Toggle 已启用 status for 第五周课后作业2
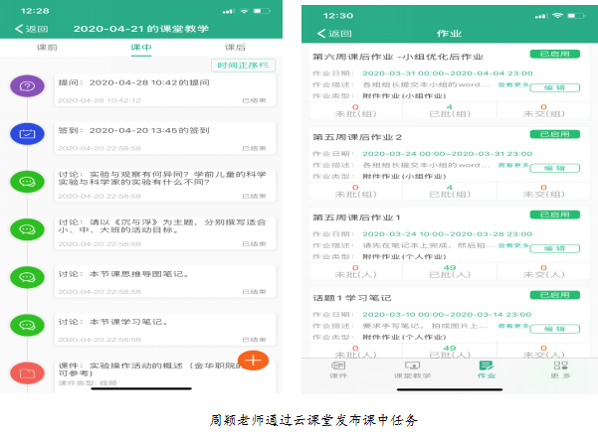Image resolution: width=598 pixels, height=436 pixels. pos(554,135)
